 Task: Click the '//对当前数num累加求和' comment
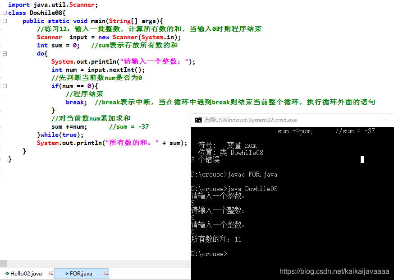click(x=91, y=118)
